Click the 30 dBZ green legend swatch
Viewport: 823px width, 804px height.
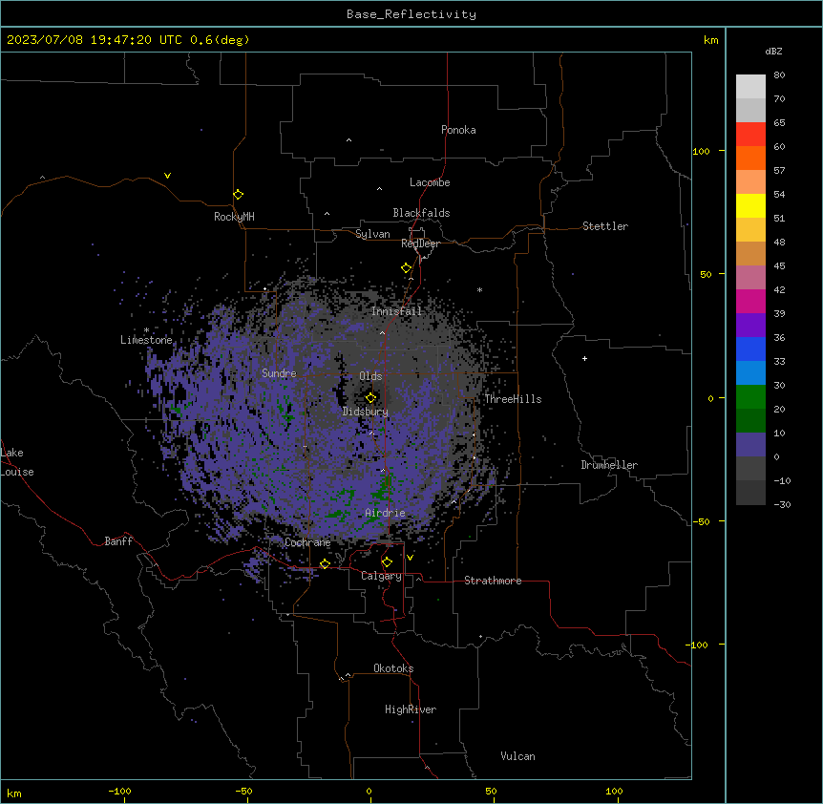point(750,397)
